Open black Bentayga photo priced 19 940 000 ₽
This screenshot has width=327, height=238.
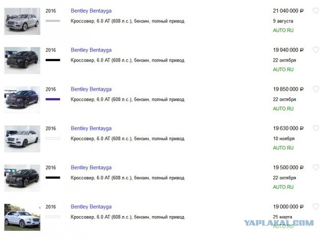tap(22, 60)
